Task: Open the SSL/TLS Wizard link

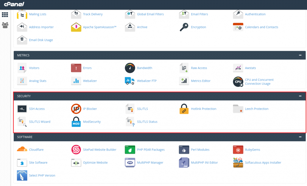Action: point(40,122)
